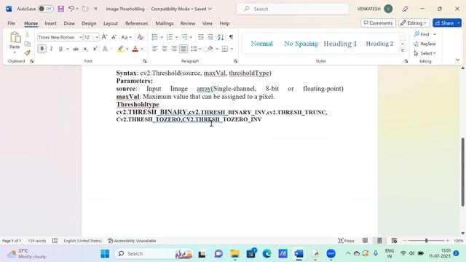The width and height of the screenshot is (466, 262).
Task: Click the Windows Start button
Action: coord(105,254)
